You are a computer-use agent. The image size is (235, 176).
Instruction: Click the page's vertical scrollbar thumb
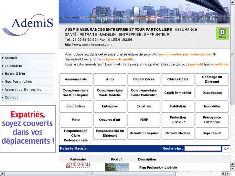233,55
